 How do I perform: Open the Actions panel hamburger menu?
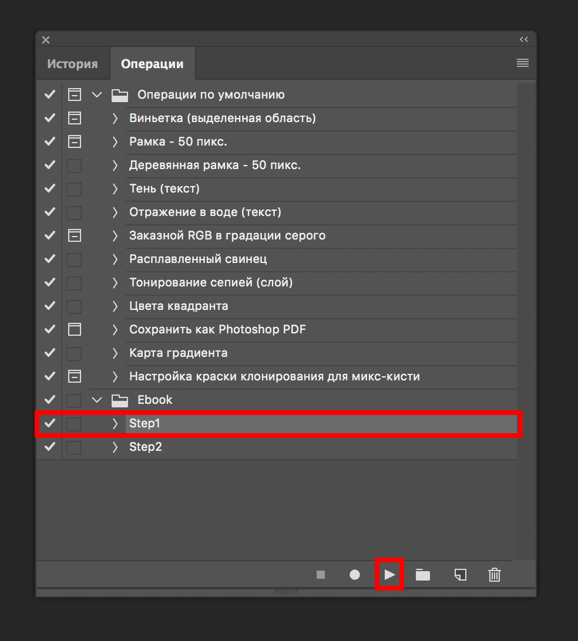click(522, 63)
